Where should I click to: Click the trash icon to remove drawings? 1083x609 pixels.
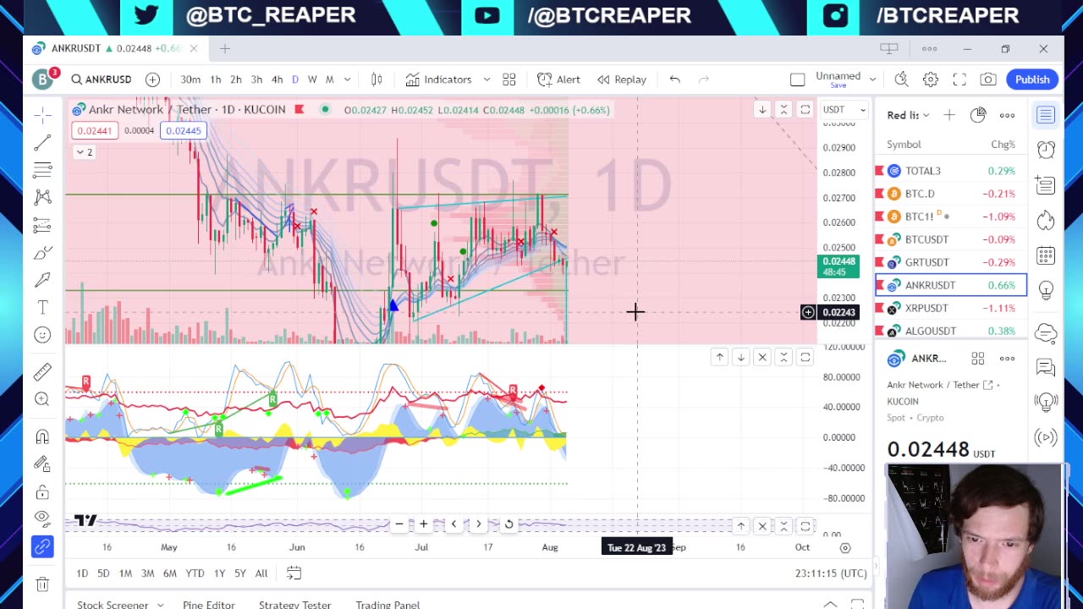(42, 584)
